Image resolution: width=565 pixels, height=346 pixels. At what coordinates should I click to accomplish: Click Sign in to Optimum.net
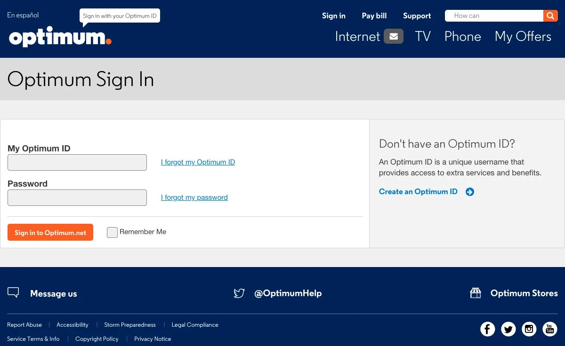click(x=50, y=232)
